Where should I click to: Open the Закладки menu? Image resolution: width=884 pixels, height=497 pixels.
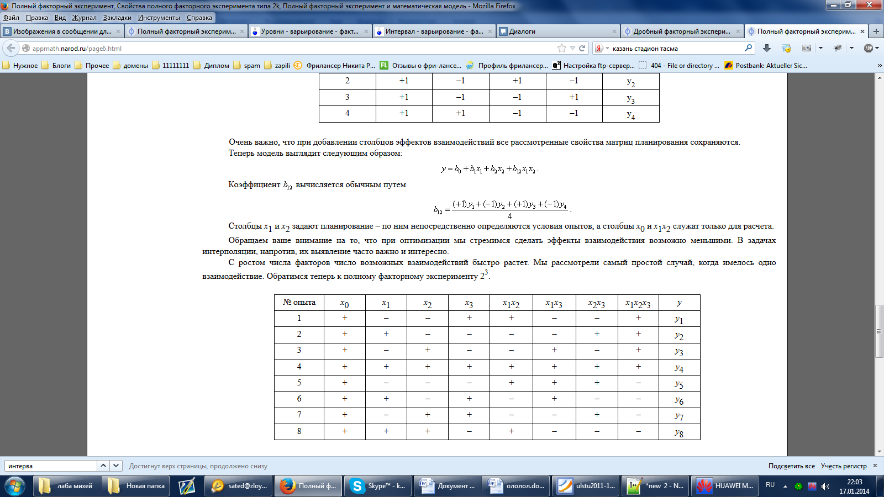[117, 18]
